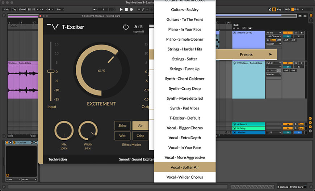Set Arturia CS-80 monitoring to Auto
The width and height of the screenshot is (315, 191).
click(273, 40)
